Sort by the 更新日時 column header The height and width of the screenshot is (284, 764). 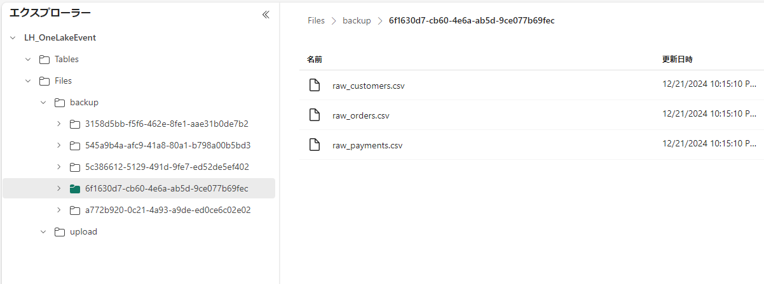678,59
